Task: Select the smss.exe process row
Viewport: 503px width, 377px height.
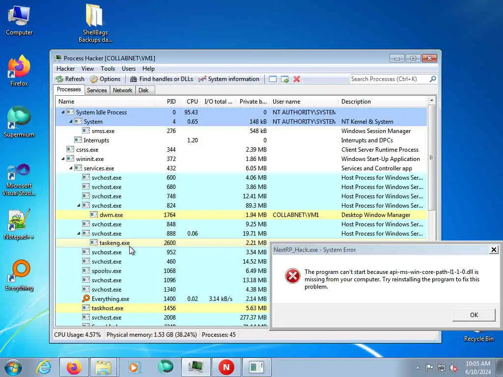Action: click(241, 131)
